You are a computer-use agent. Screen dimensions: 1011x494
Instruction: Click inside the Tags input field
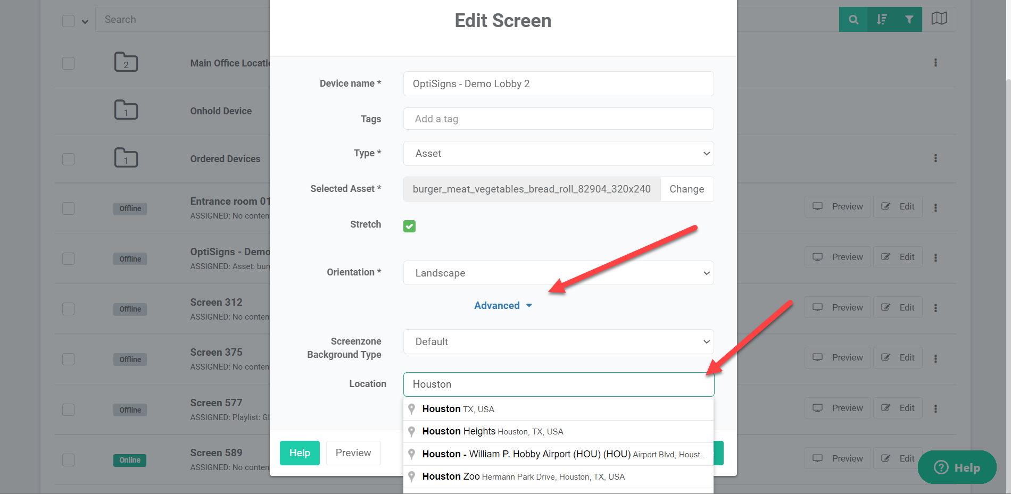coord(558,119)
